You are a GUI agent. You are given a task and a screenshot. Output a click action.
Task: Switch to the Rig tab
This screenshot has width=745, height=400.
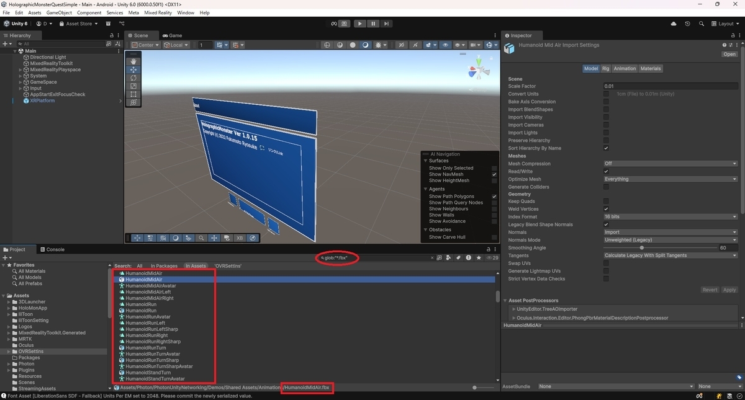(x=606, y=69)
